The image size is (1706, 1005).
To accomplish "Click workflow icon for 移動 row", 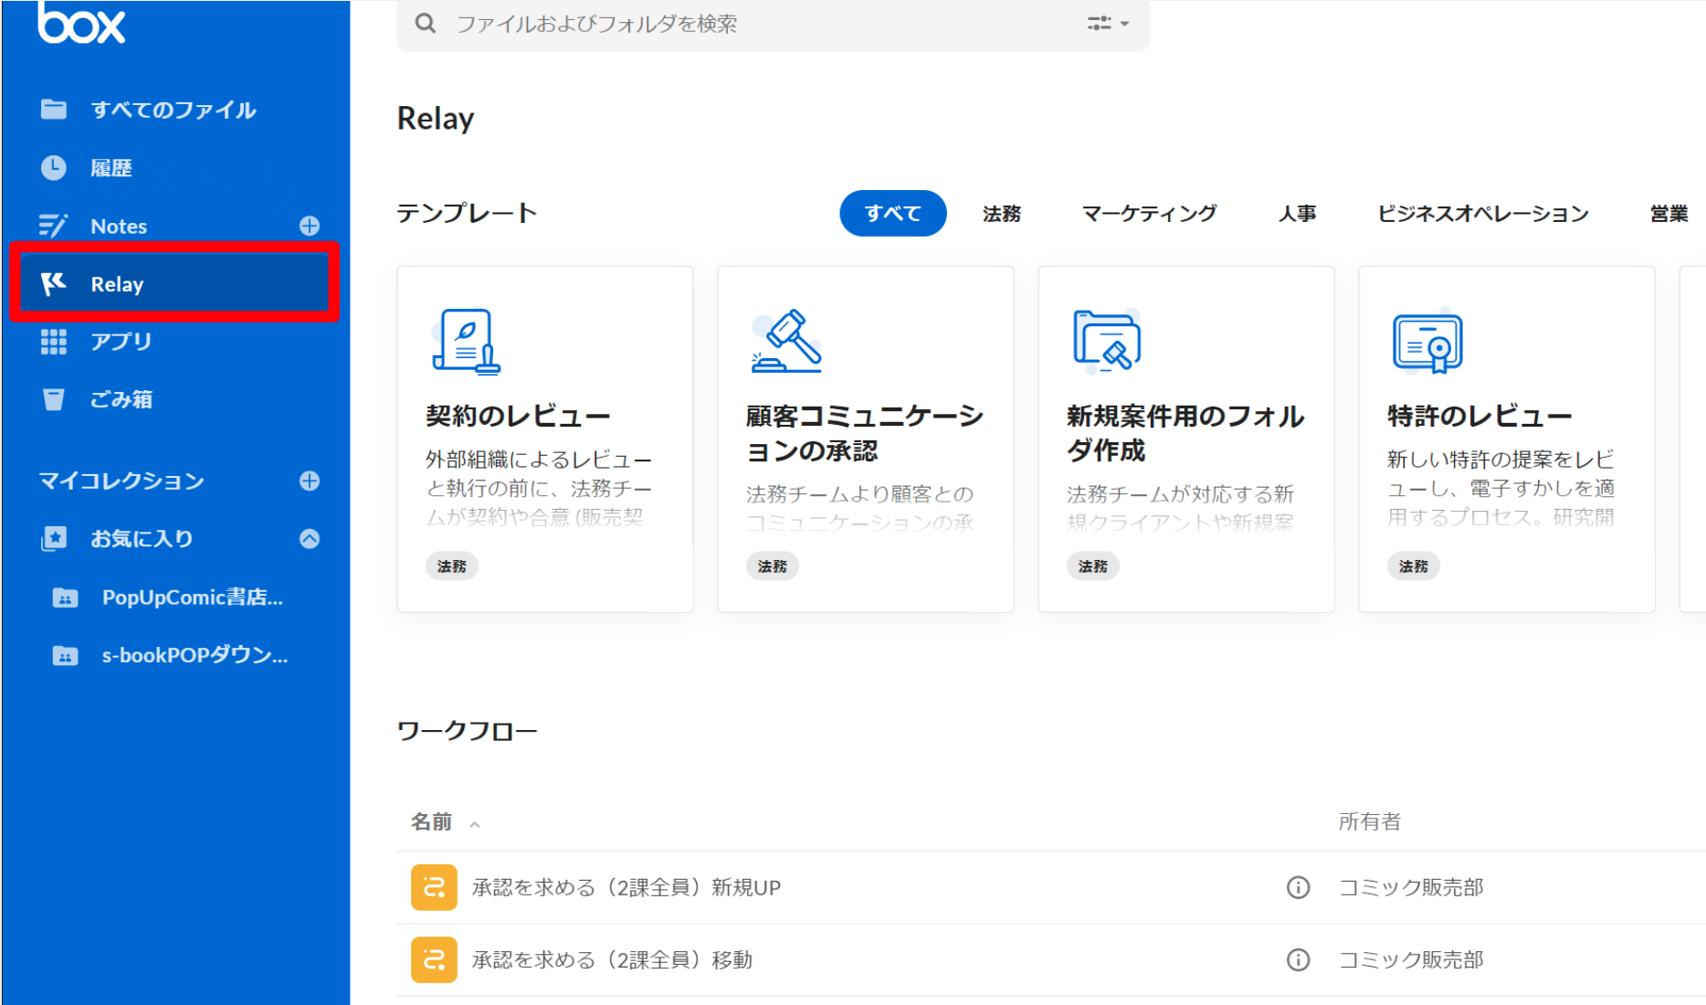I will coord(434,959).
